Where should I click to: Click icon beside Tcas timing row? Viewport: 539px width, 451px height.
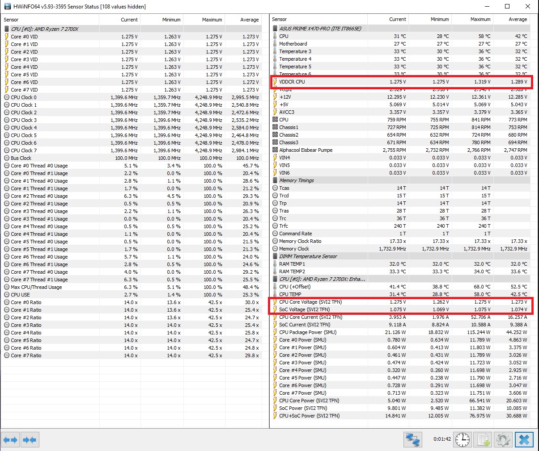[275, 188]
